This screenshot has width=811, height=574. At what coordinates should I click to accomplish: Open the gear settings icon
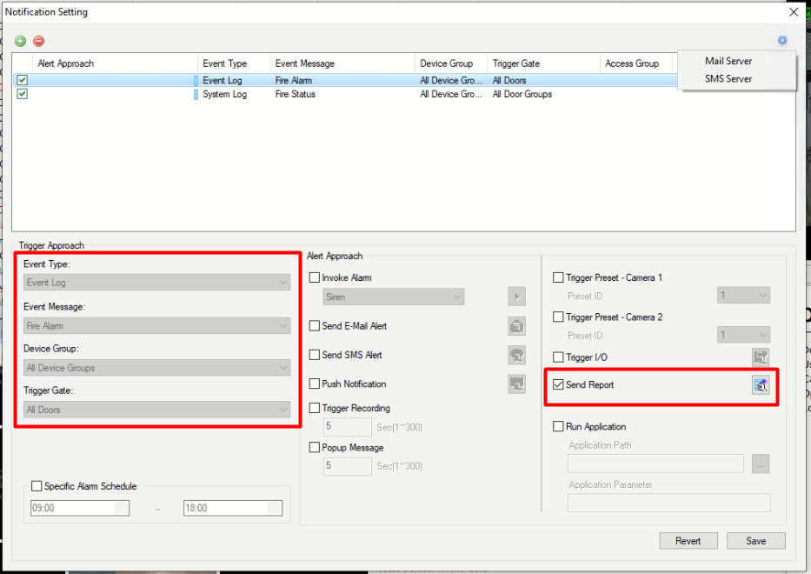click(782, 40)
